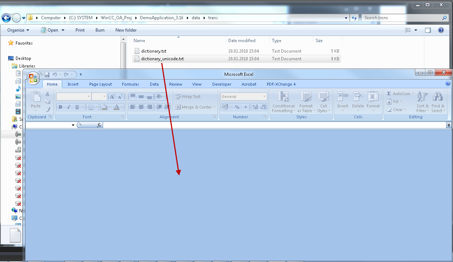Open the Clear dropdown in Editing group

(396, 110)
